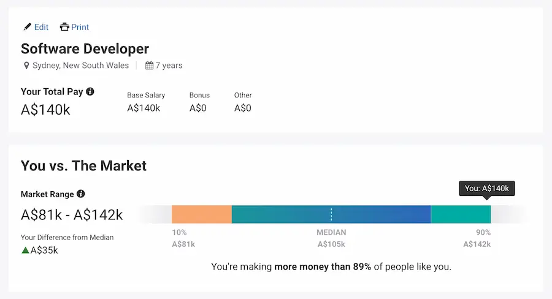Click the green triangle difference indicator

[25, 250]
